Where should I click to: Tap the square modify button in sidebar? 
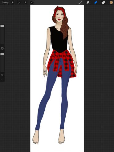click(x=2, y=48)
